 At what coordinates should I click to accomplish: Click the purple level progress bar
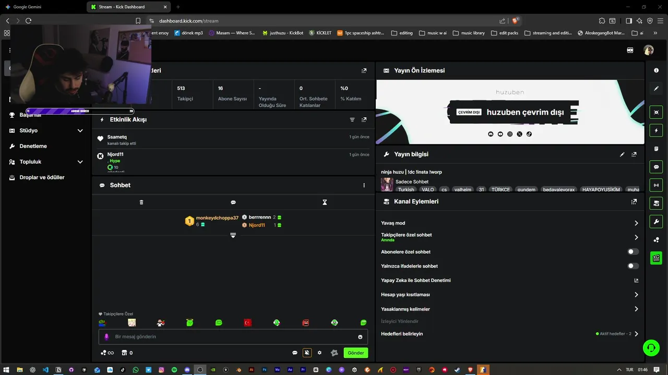coord(80,111)
